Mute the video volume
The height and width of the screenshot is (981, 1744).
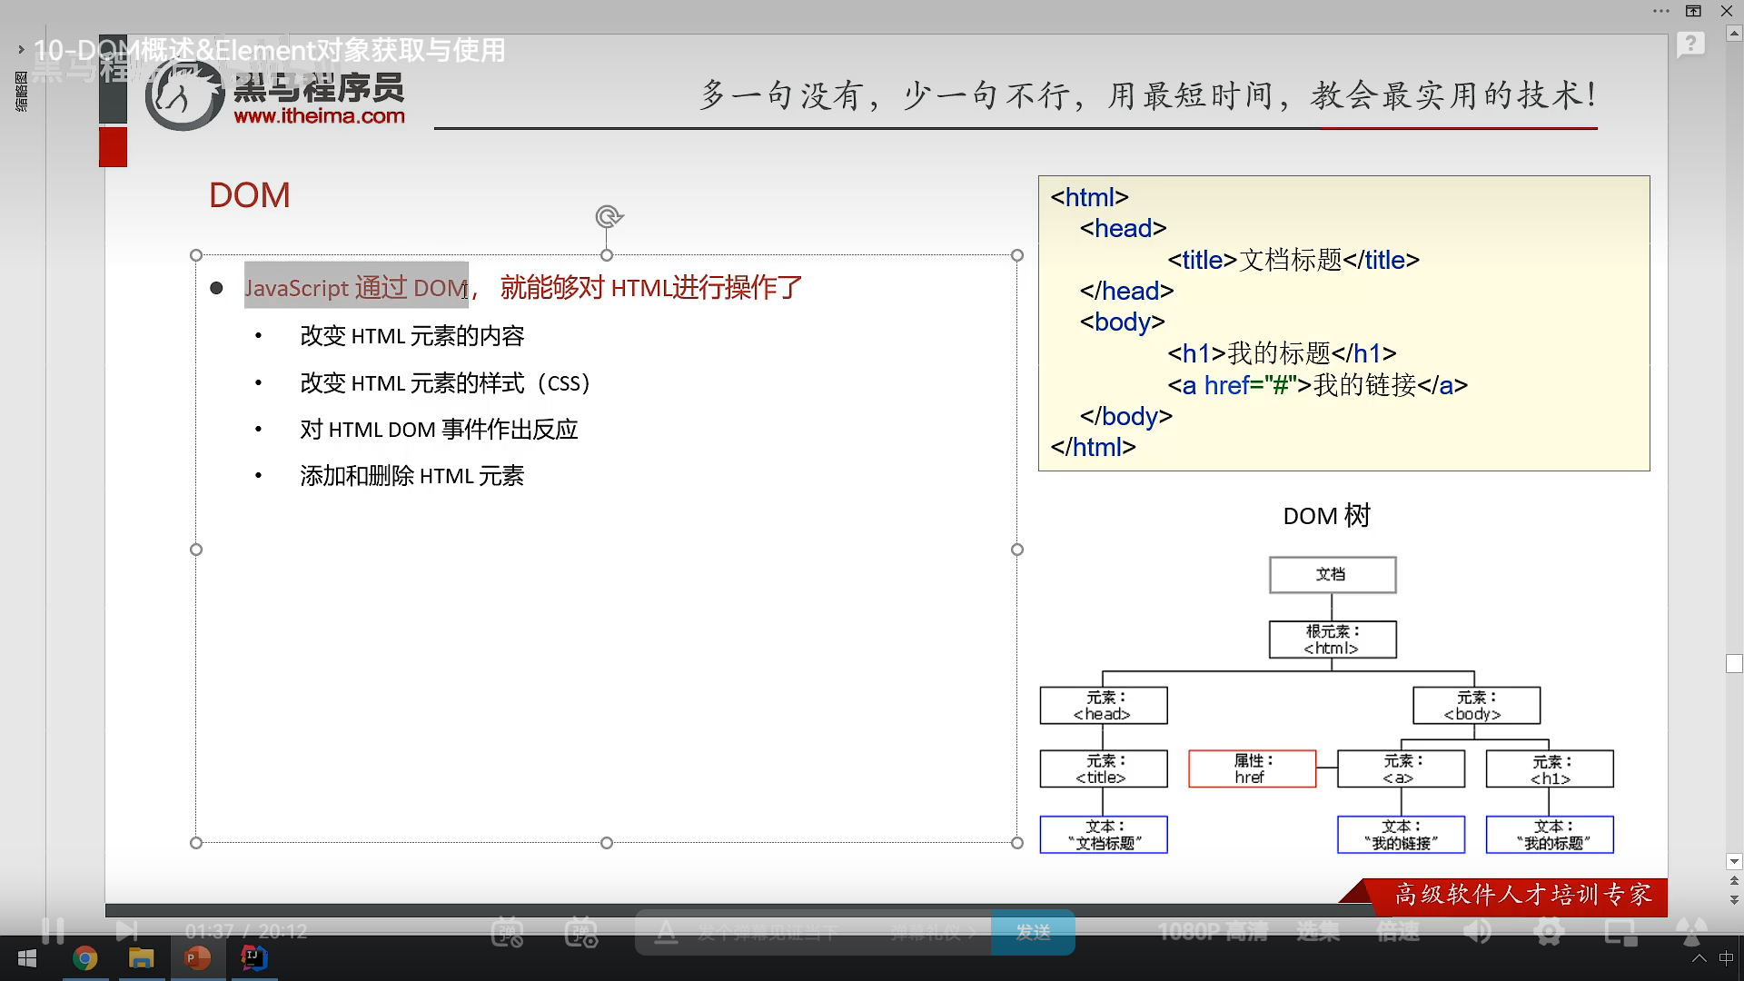(x=1477, y=932)
